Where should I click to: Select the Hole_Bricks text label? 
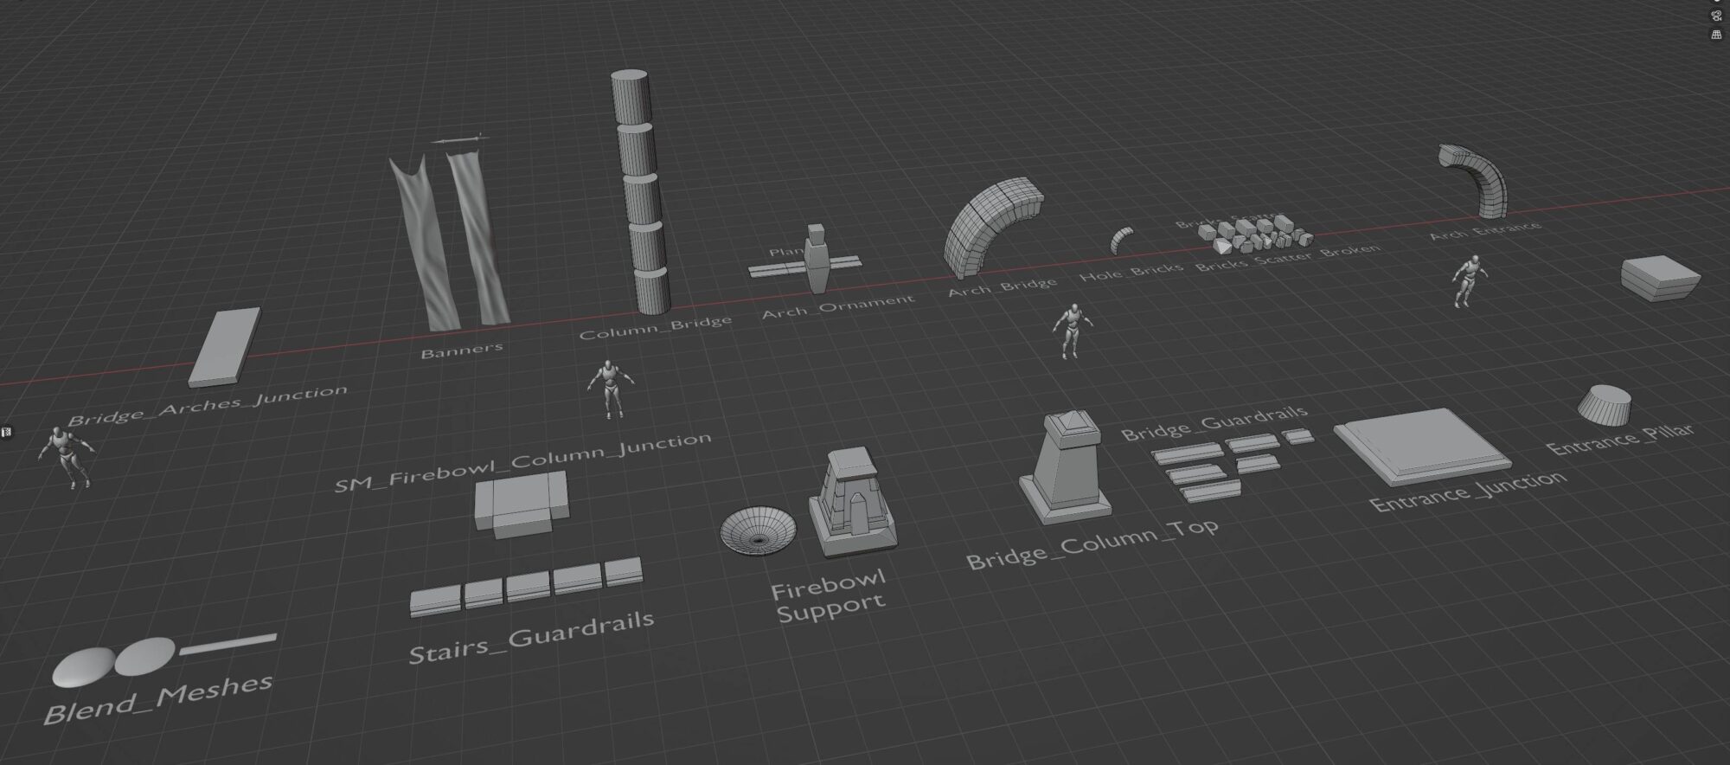[1131, 271]
